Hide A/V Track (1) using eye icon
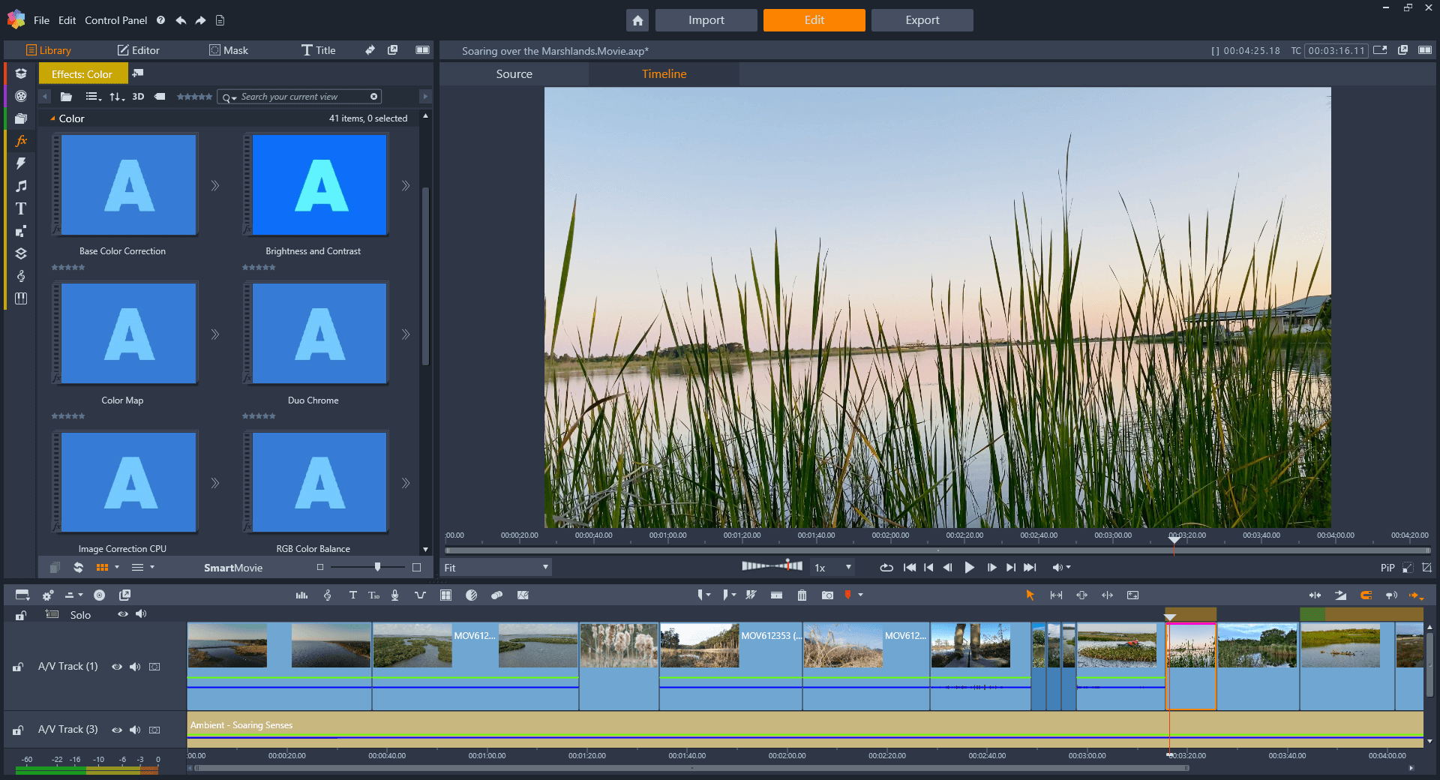The height and width of the screenshot is (780, 1440). 117,667
